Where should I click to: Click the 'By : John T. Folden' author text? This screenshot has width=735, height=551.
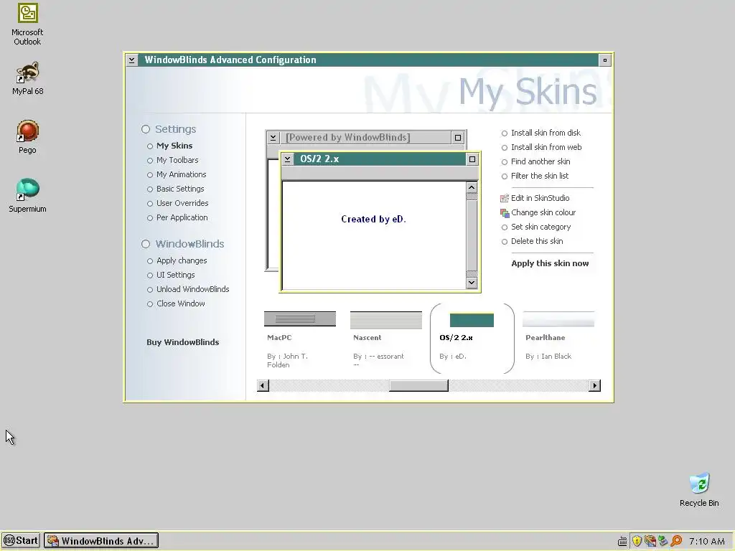pos(287,361)
